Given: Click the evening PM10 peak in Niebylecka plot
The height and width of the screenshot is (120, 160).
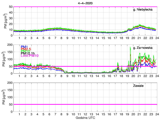Looking at the screenshot, I should pos(140,25).
